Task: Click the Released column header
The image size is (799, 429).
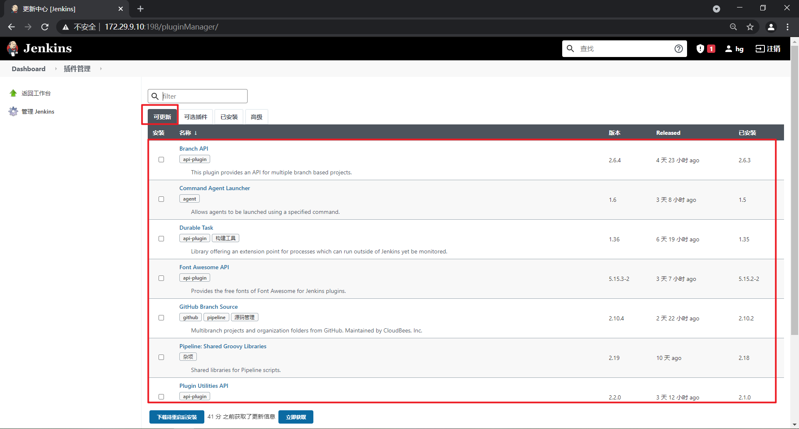Action: tap(668, 133)
